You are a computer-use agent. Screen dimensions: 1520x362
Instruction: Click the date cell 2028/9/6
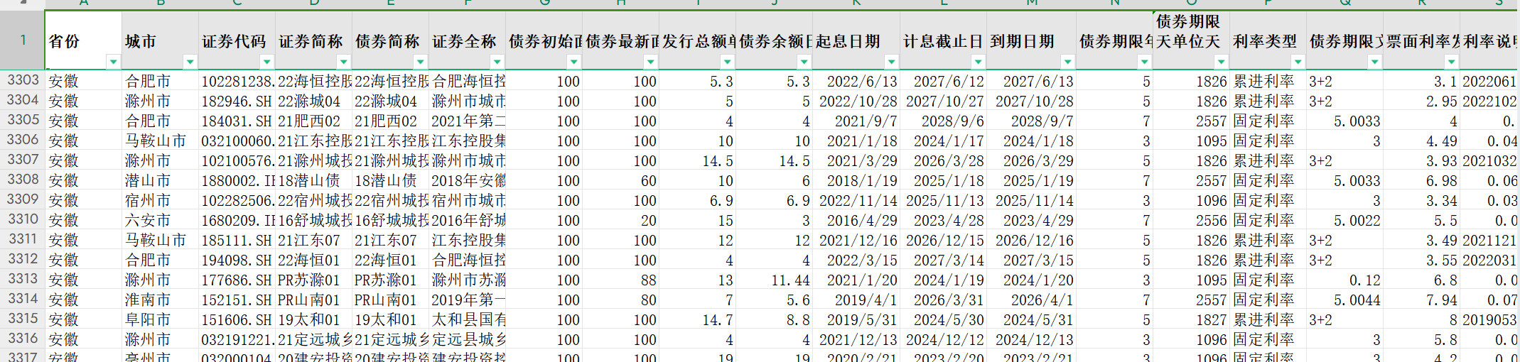click(944, 121)
